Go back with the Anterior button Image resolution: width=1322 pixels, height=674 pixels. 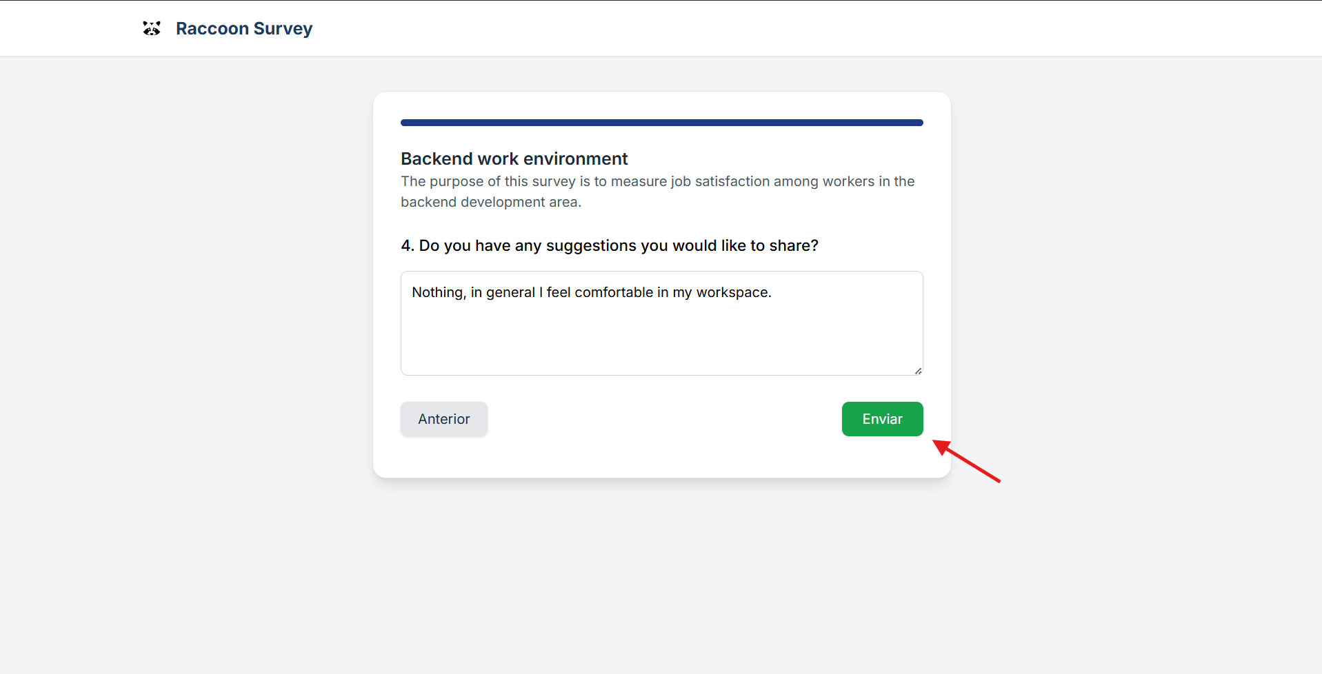(x=443, y=419)
